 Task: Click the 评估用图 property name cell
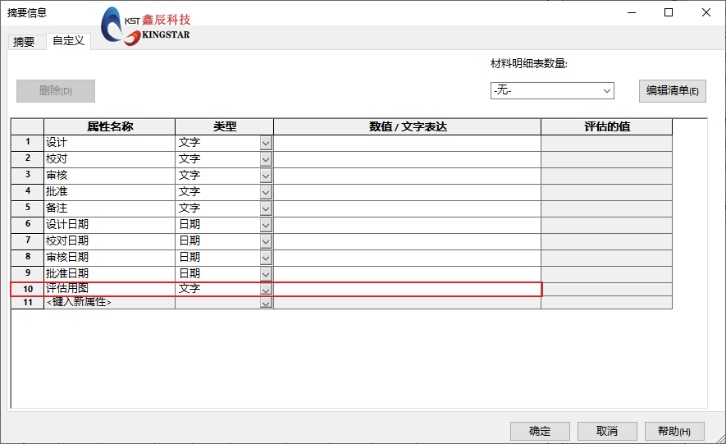click(109, 289)
